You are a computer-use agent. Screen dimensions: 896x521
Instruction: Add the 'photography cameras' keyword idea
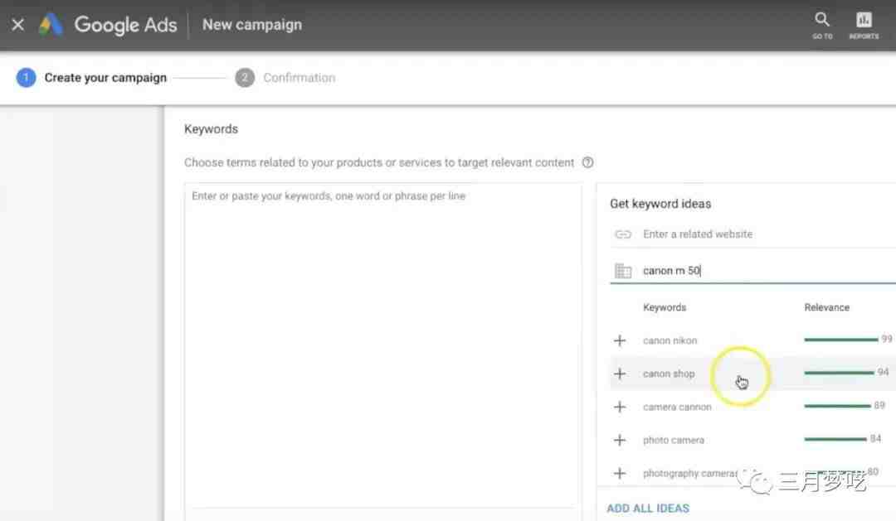click(620, 473)
